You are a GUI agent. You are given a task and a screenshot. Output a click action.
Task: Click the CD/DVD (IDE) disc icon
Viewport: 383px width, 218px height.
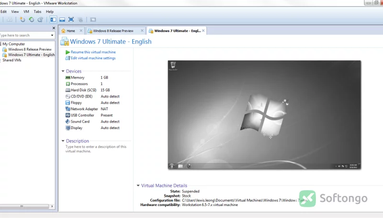tap(68, 97)
